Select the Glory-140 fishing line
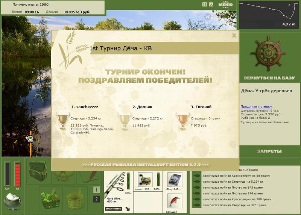Screen dimensions: 301x215 point(175,180)
